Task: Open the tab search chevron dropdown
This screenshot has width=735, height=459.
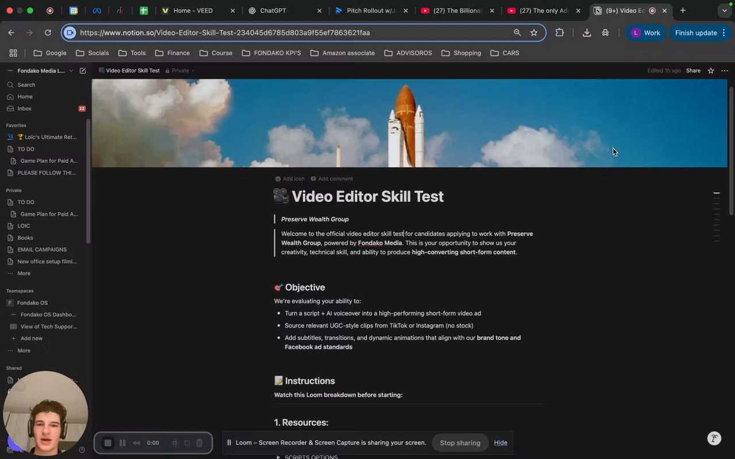Action: 725,10
